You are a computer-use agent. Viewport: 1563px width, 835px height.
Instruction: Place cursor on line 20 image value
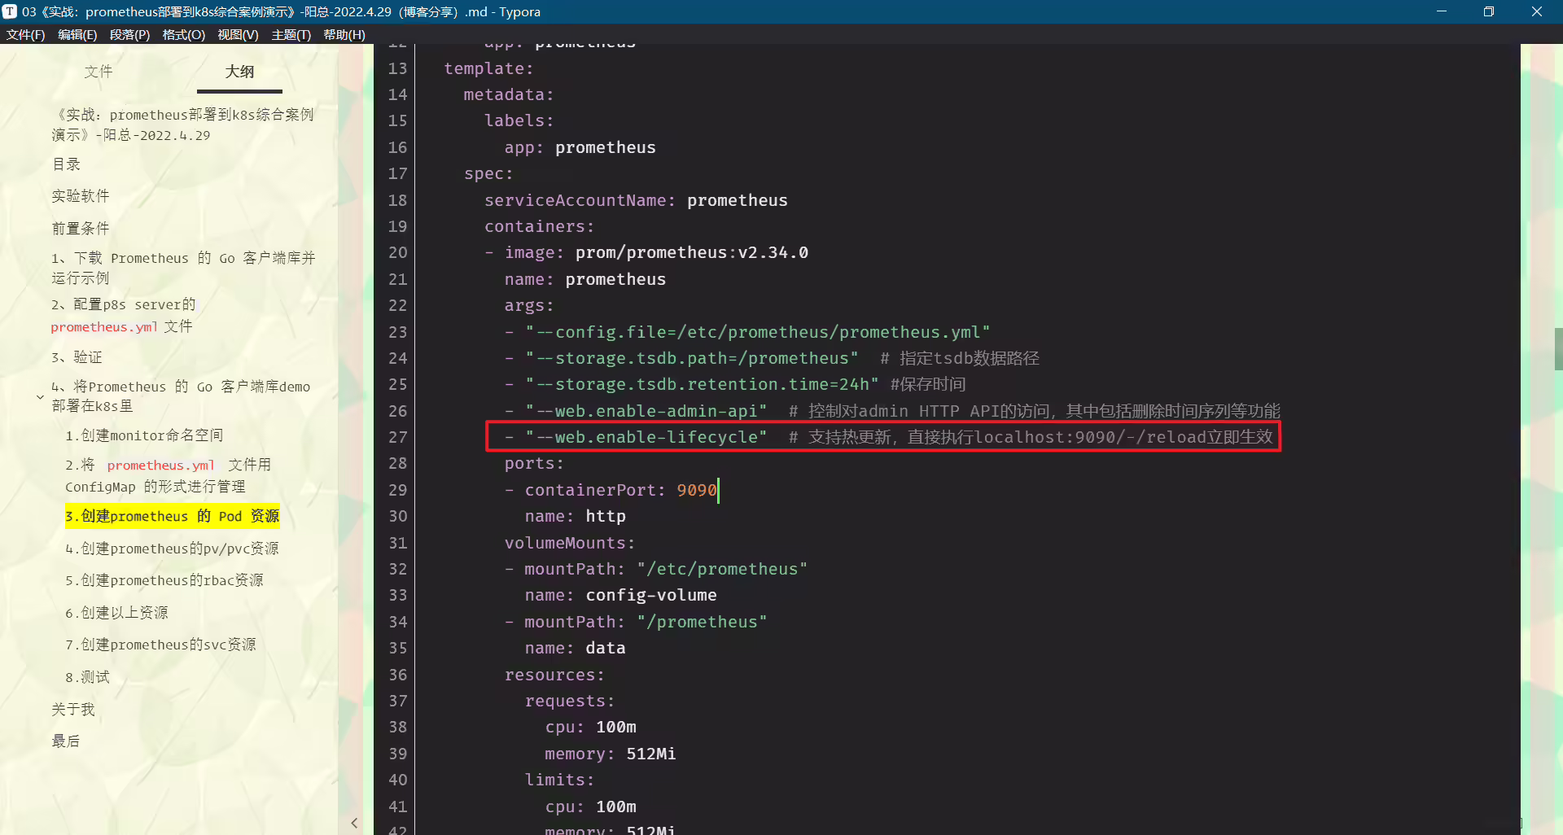point(691,252)
